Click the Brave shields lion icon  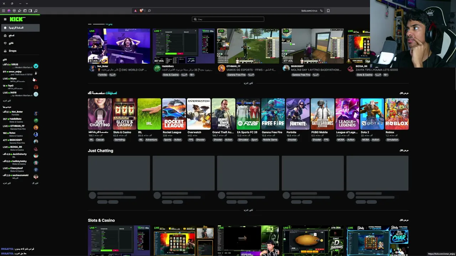tap(141, 11)
